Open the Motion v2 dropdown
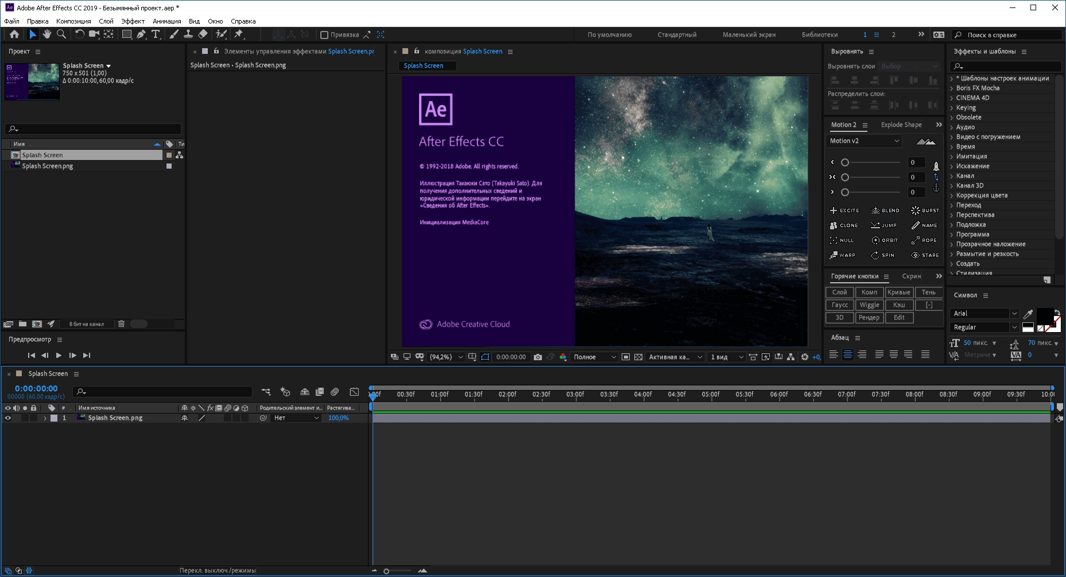 coord(864,141)
